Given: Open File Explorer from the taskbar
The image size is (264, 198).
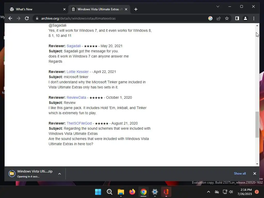Looking at the screenshot, I should [x=121, y=192].
